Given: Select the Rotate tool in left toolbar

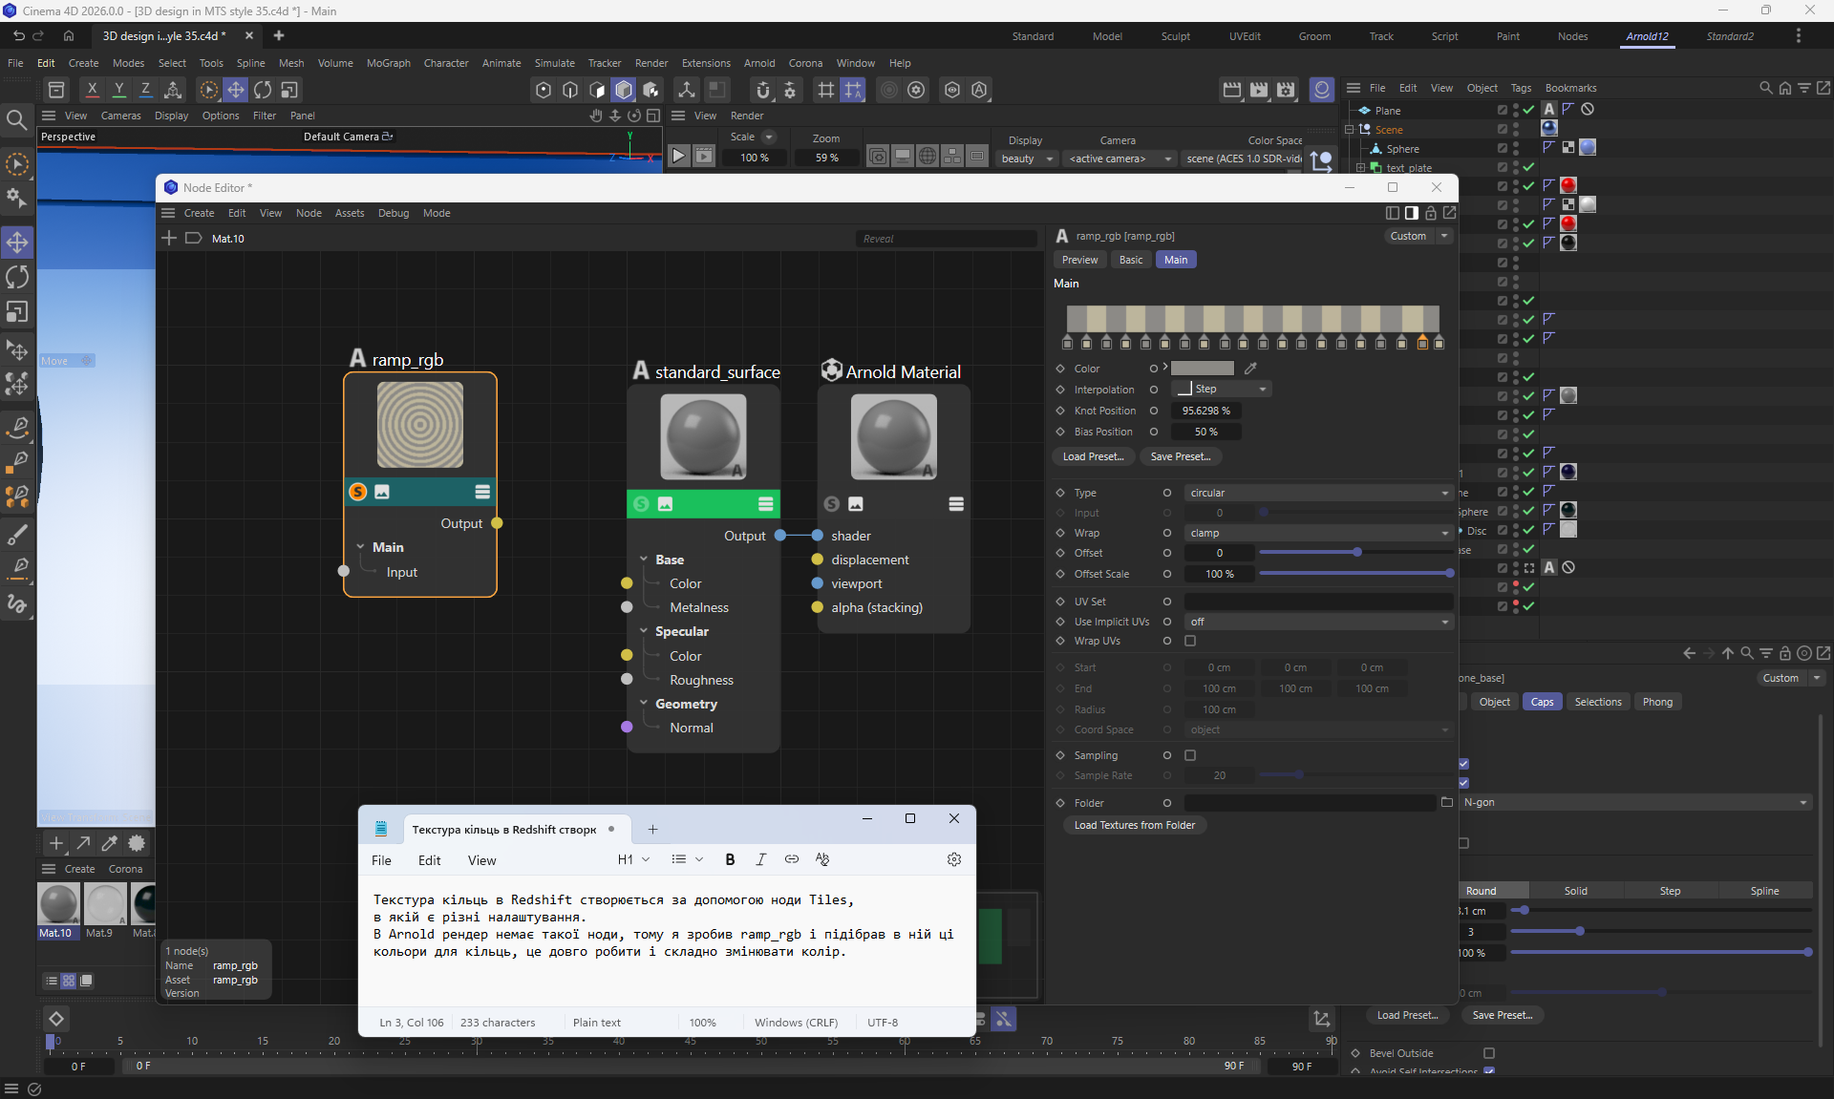Looking at the screenshot, I should point(17,277).
